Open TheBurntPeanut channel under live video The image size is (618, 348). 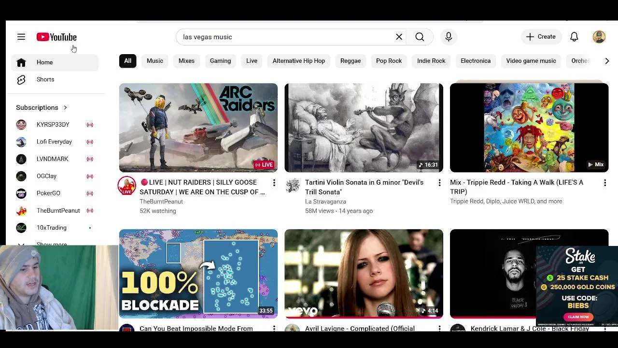[161, 202]
